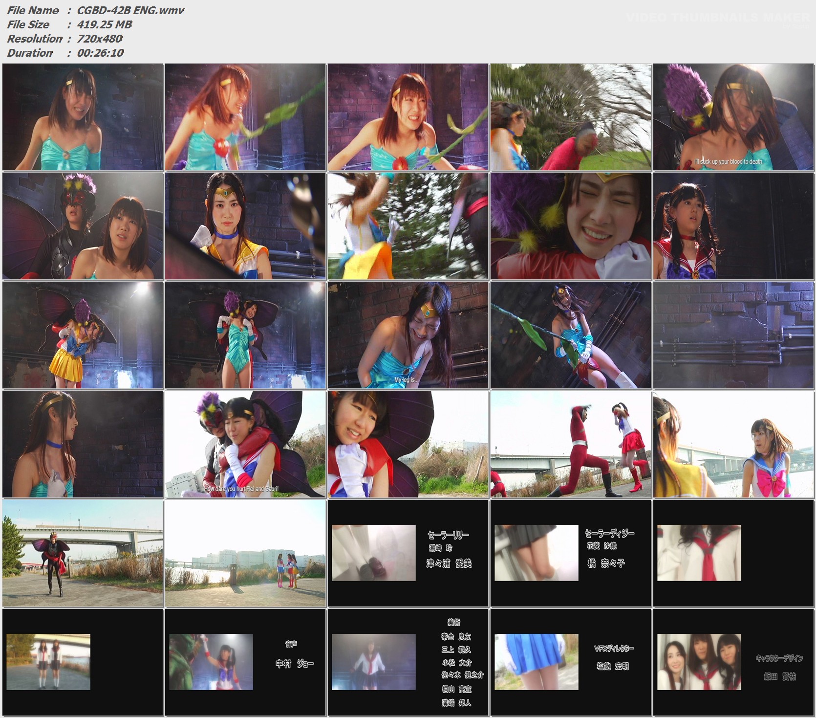Screen dimensions: 816x718
Task: Open frame of heroine with green-gem tiara and blue choker
Action: [x=245, y=226]
